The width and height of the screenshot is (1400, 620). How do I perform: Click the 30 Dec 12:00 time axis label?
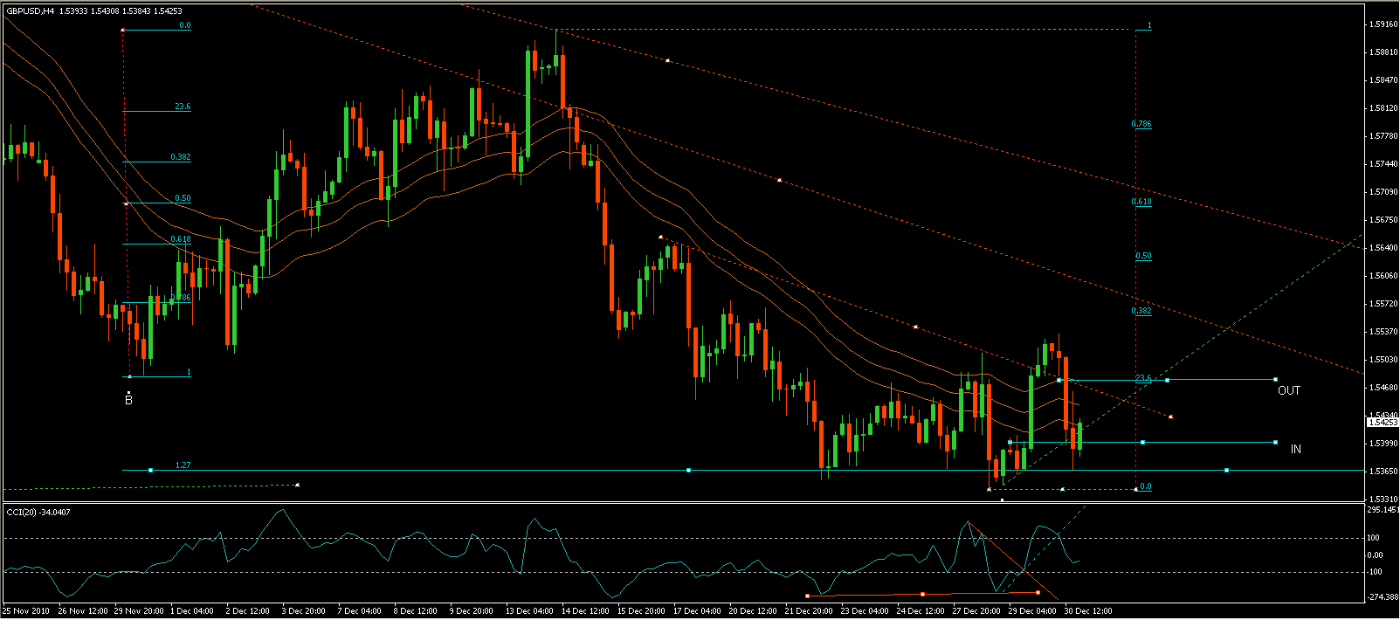(x=1087, y=611)
